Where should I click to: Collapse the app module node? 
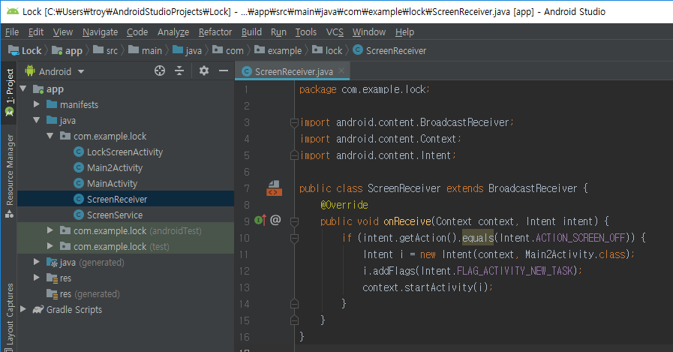23,89
